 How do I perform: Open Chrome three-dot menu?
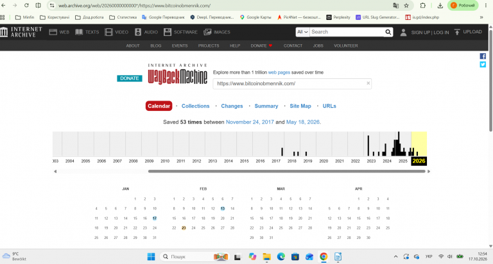point(486,5)
